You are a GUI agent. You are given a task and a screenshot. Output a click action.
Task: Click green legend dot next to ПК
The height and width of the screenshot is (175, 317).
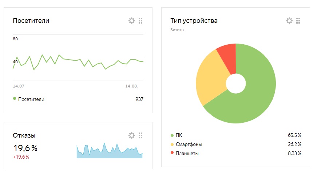pyautogui.click(x=172, y=135)
